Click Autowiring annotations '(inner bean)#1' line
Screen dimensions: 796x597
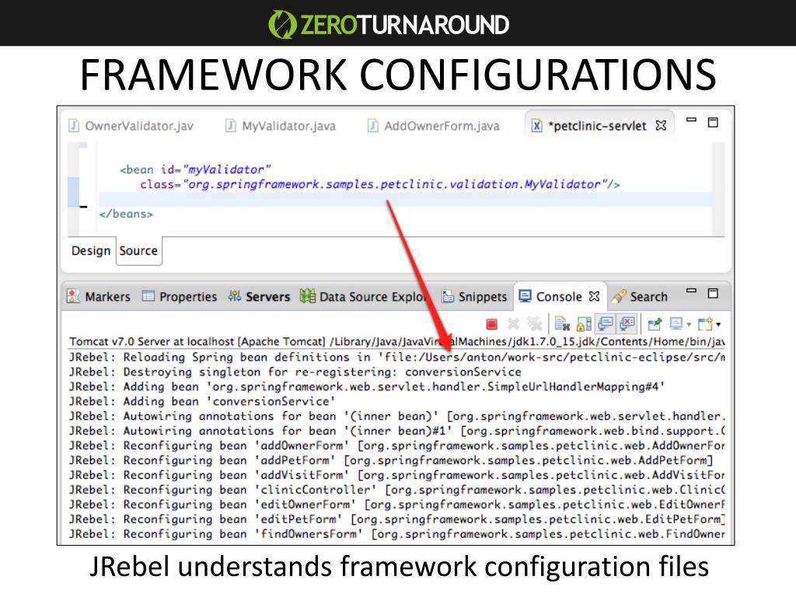click(x=397, y=431)
